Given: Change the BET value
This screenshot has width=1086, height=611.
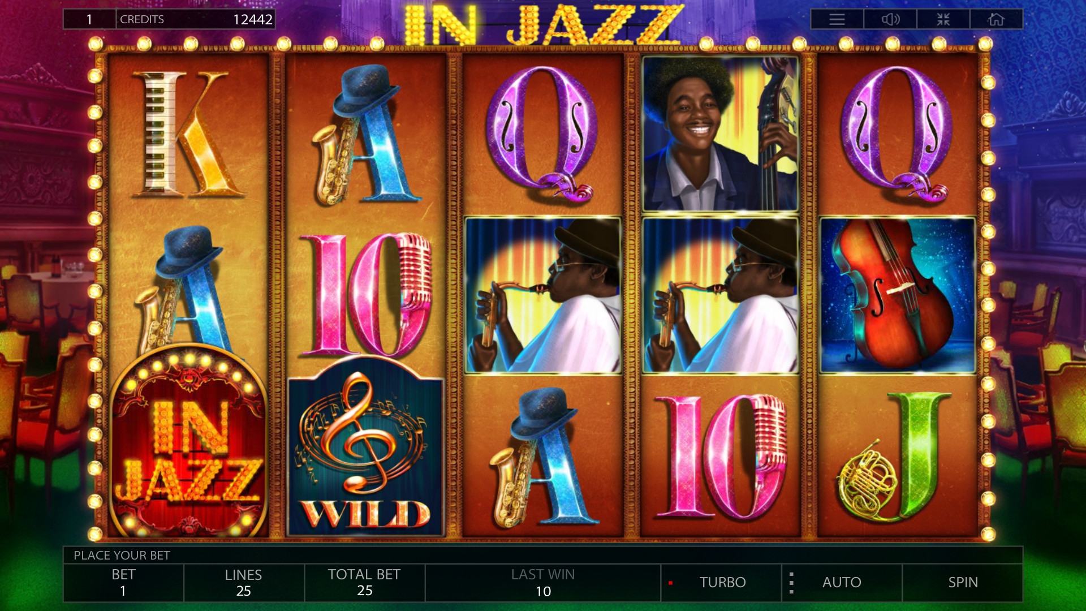Looking at the screenshot, I should pyautogui.click(x=123, y=582).
